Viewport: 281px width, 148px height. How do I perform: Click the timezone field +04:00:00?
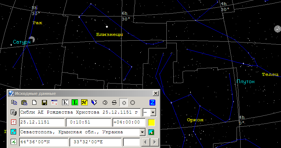coord(129,122)
